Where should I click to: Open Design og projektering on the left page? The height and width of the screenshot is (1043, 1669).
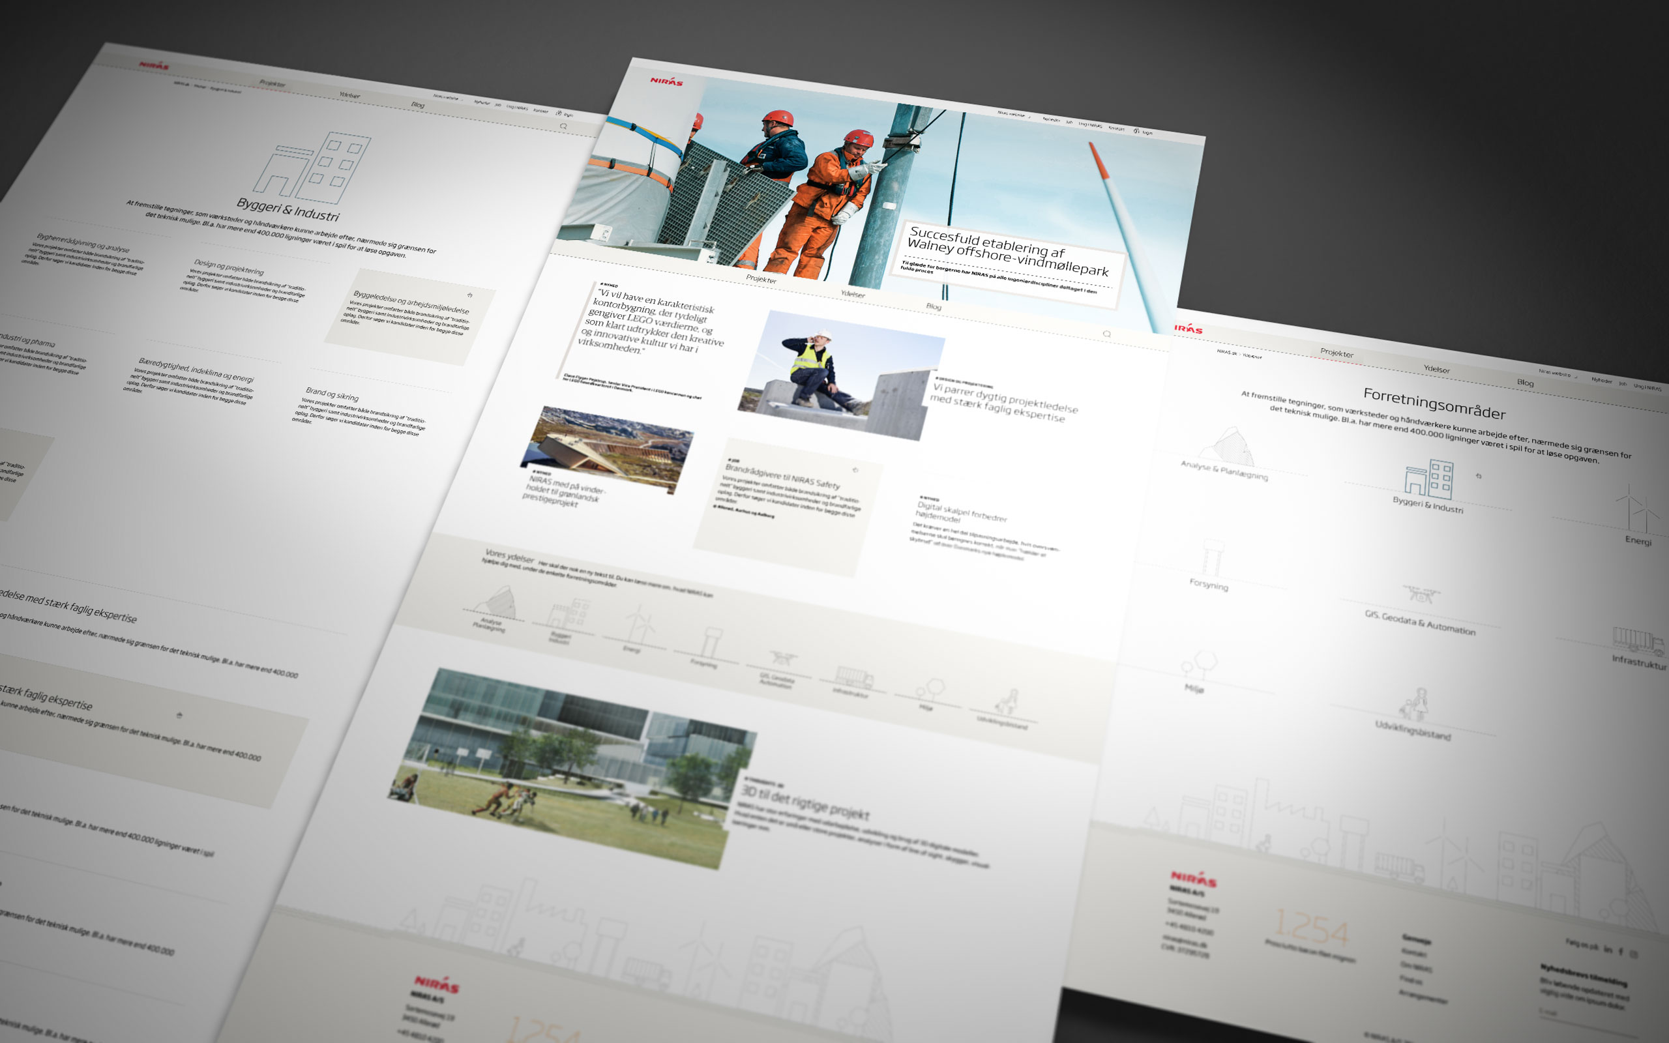[229, 267]
